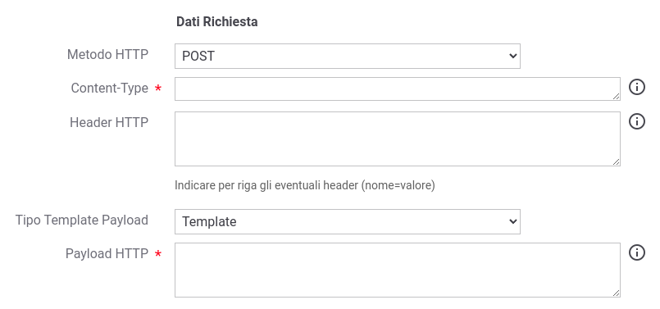
Task: Show info icon beside Header HTTP
Action: 637,121
